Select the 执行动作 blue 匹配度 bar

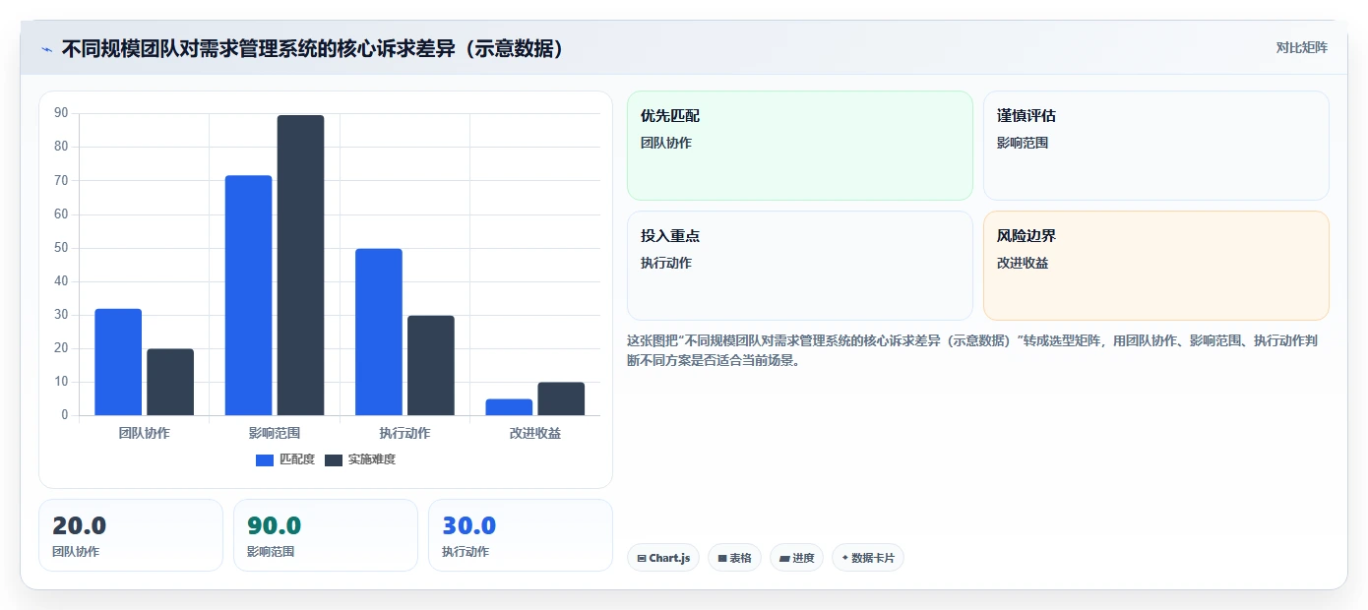point(379,332)
